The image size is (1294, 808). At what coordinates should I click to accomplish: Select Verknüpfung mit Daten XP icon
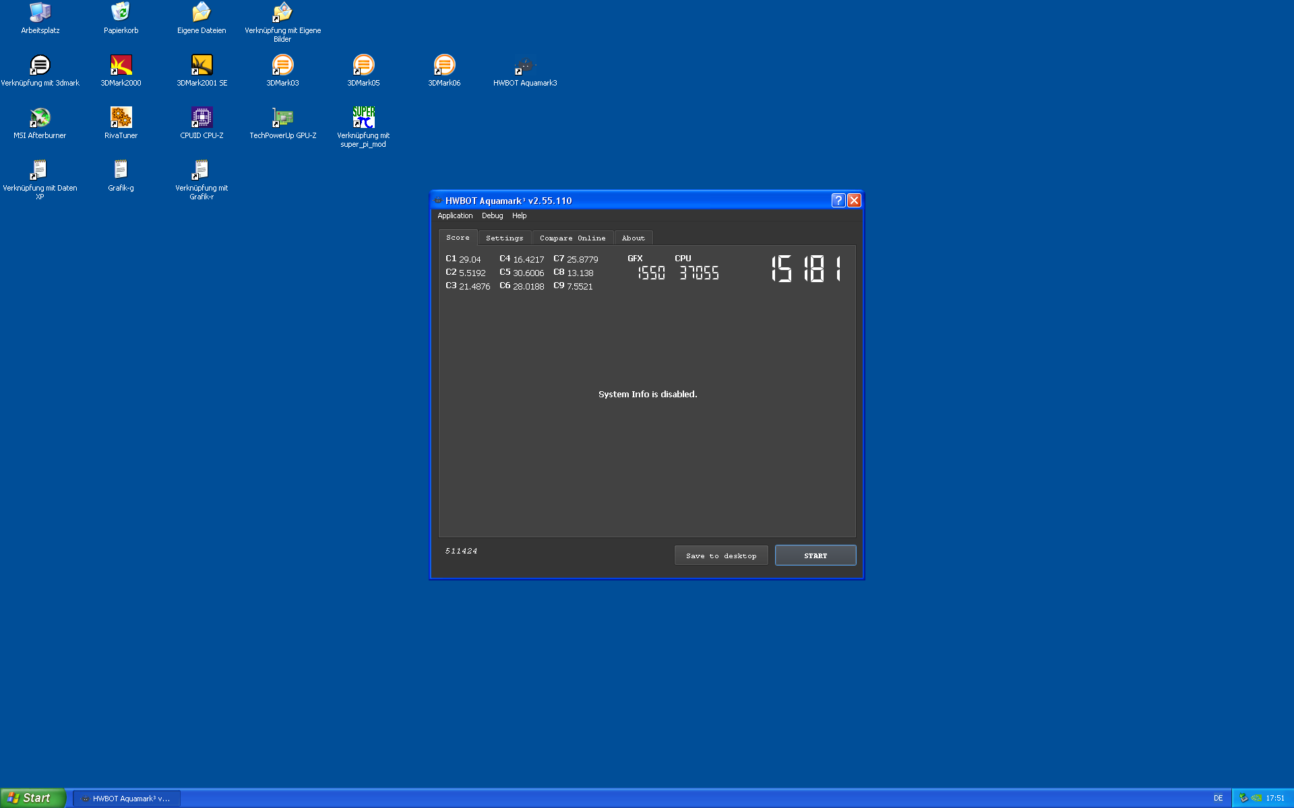point(40,180)
